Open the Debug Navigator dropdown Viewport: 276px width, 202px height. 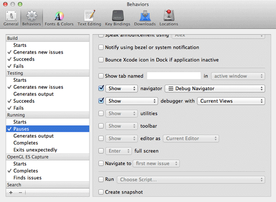click(215, 89)
